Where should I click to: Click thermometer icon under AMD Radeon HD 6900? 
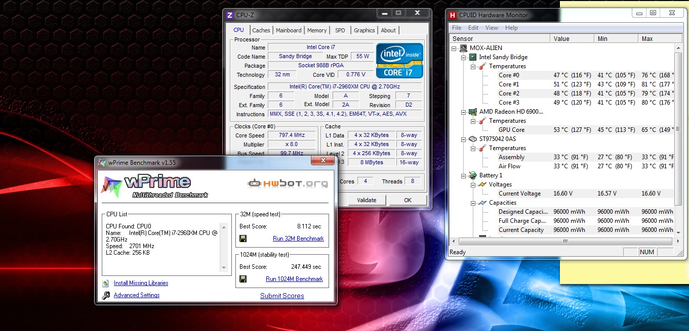click(x=482, y=121)
